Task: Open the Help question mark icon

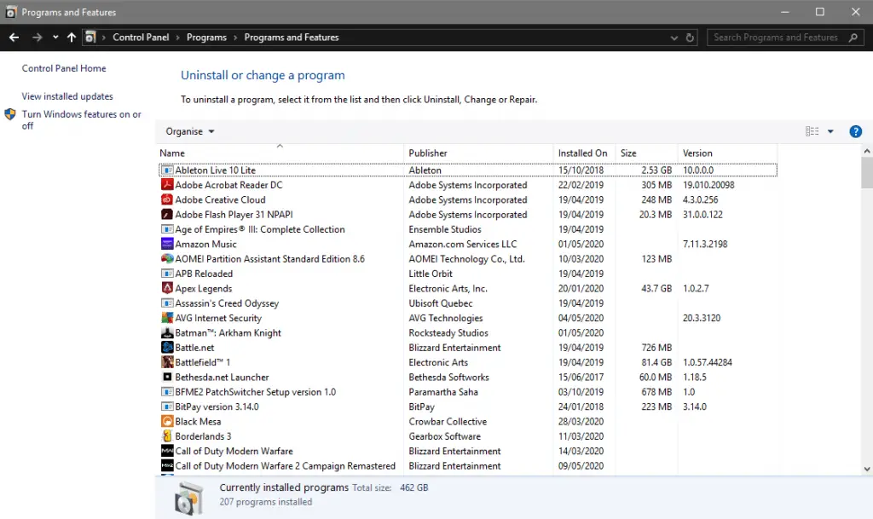Action: click(855, 131)
